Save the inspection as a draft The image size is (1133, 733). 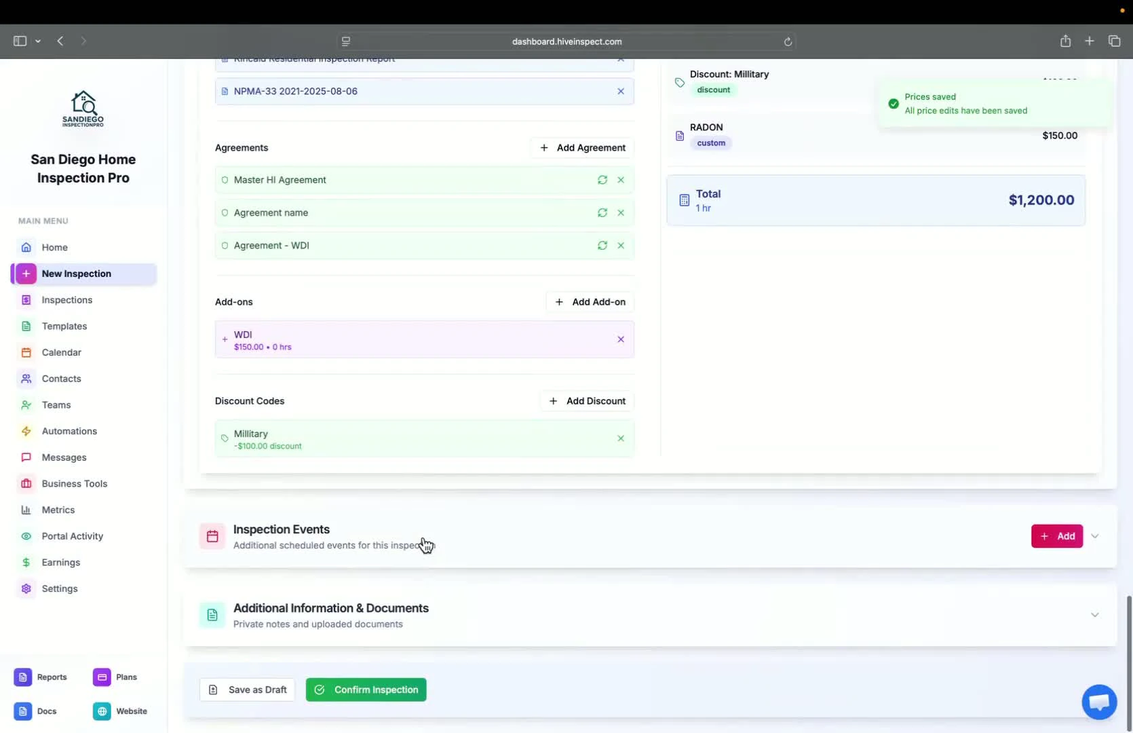tap(246, 690)
